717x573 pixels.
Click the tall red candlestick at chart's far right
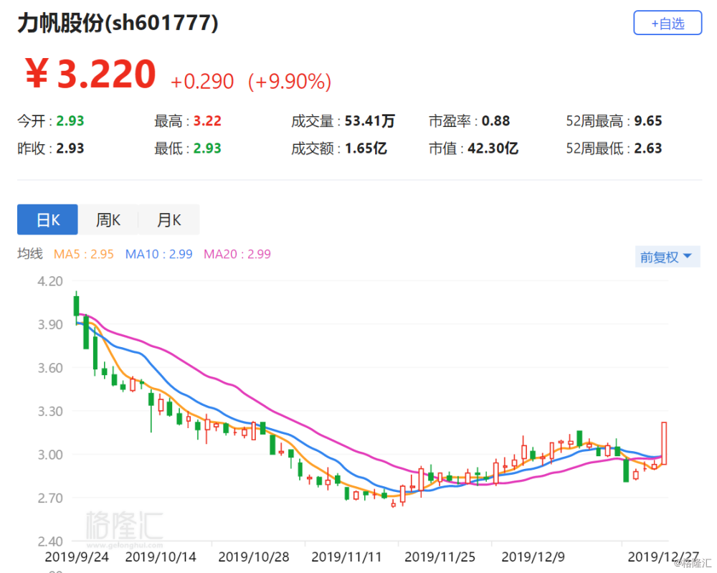[x=664, y=443]
